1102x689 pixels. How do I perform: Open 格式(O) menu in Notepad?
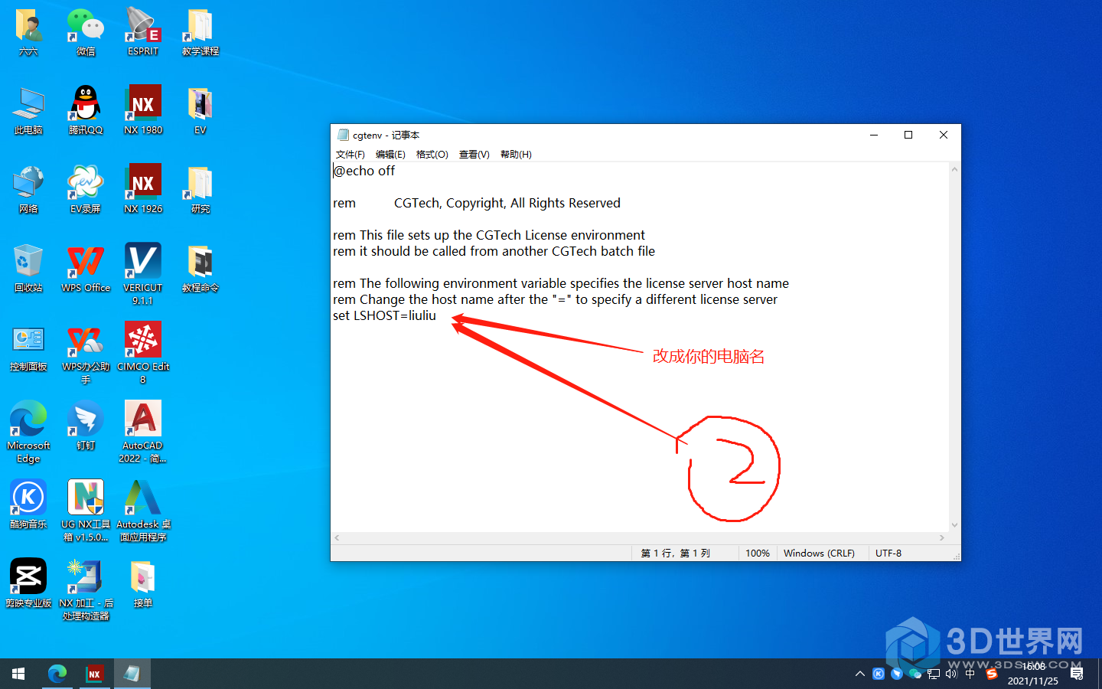pos(432,155)
